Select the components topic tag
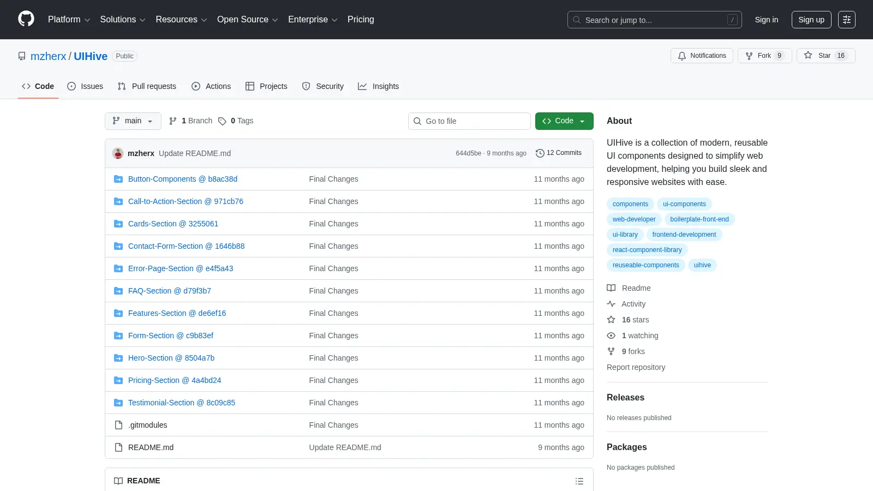Image resolution: width=873 pixels, height=491 pixels. pyautogui.click(x=630, y=204)
